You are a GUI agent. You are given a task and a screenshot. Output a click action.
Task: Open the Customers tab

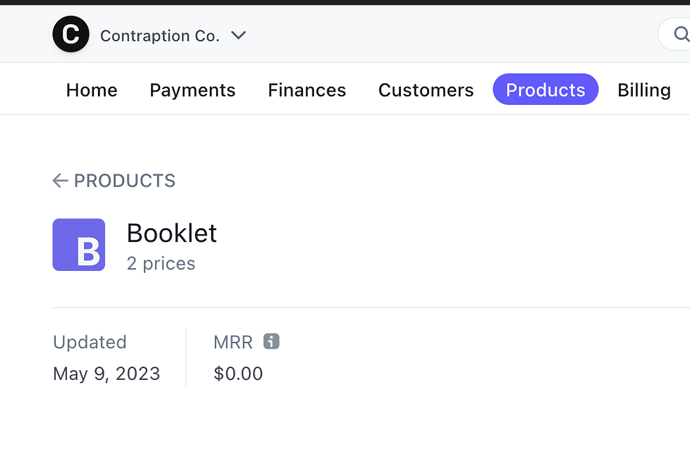click(x=426, y=90)
